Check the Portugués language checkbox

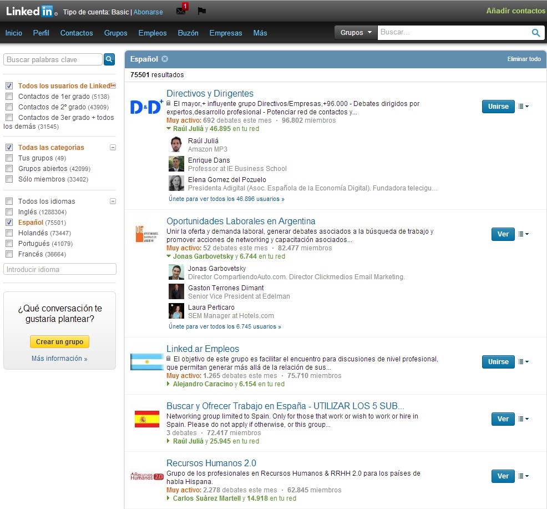[9, 243]
